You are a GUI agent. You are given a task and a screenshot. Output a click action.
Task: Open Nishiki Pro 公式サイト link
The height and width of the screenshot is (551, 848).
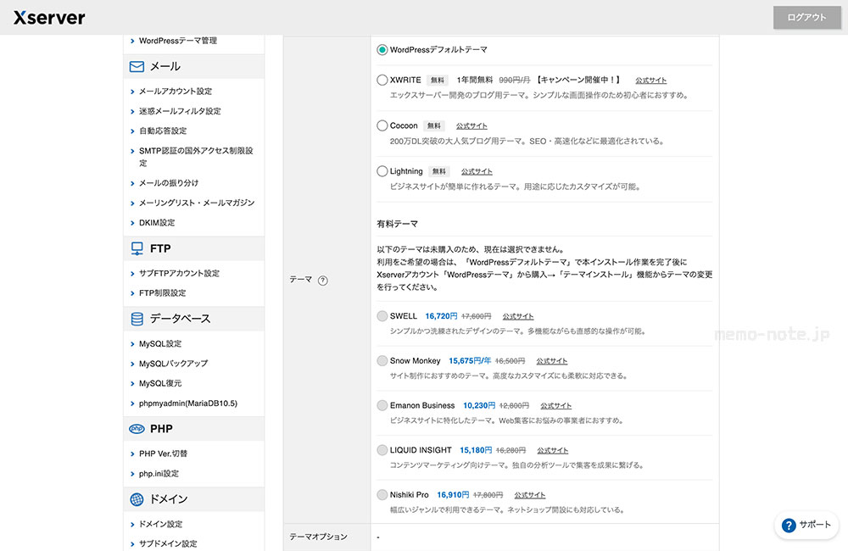529,495
